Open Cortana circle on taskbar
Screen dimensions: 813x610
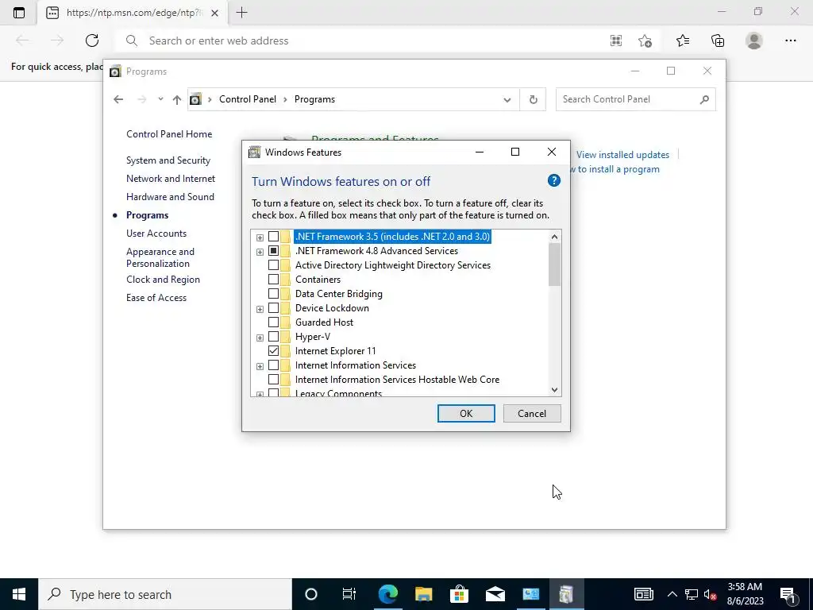pyautogui.click(x=310, y=594)
